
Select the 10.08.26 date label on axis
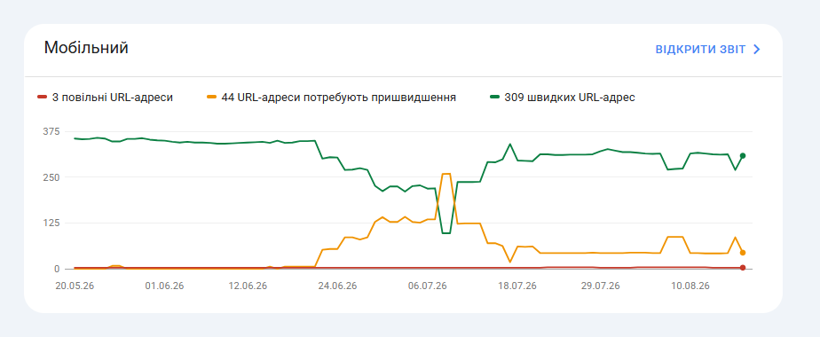pos(690,286)
